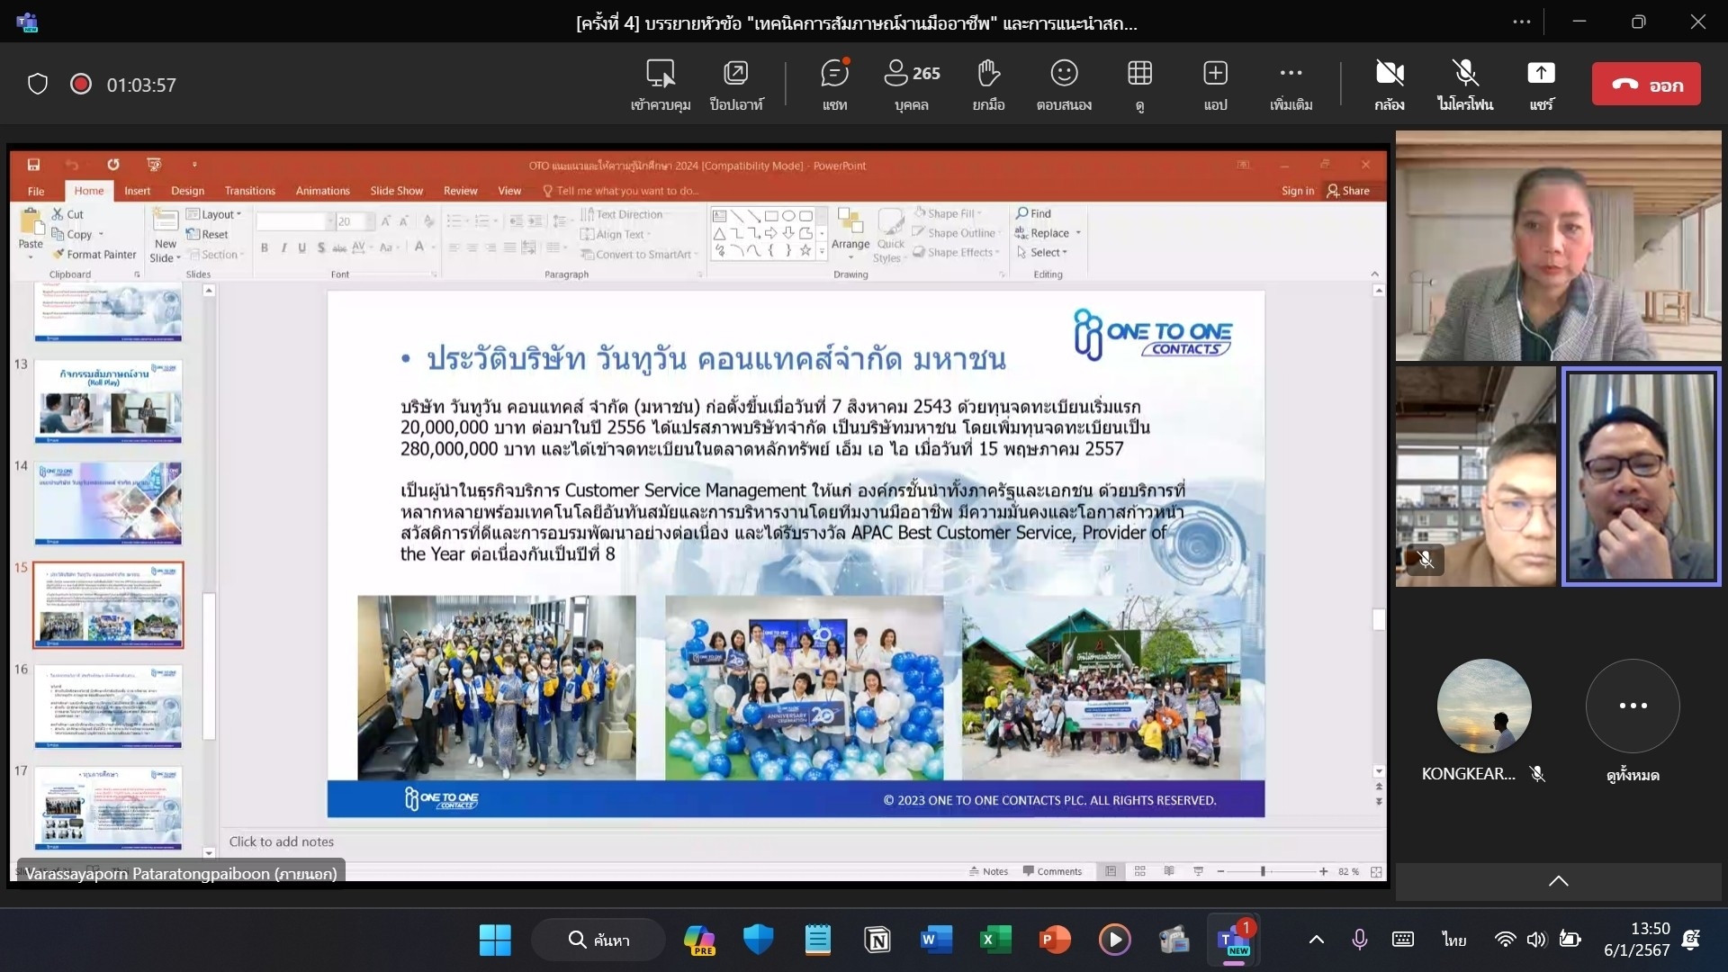Leave the meeting with red button
The image size is (1728, 972).
coord(1646,85)
